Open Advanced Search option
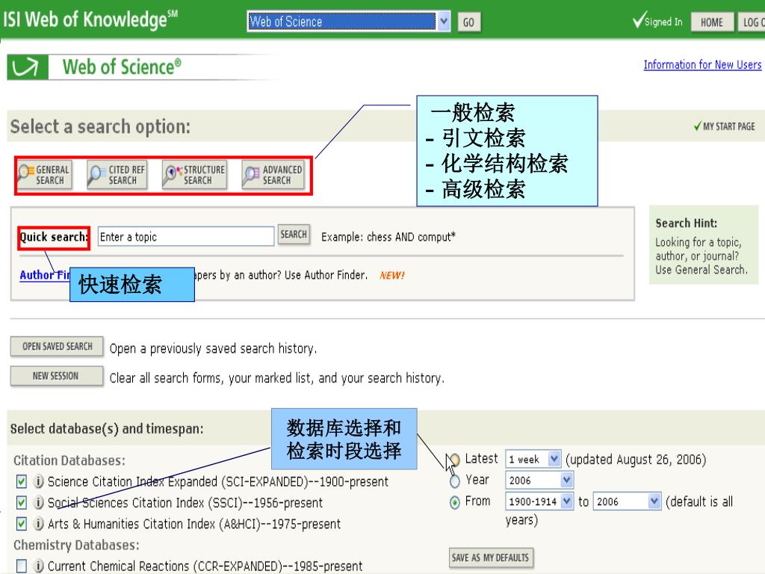Viewport: 765px width, 574px height. click(x=273, y=175)
